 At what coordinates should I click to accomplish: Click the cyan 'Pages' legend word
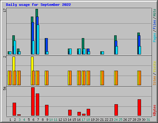click(x=154, y=38)
